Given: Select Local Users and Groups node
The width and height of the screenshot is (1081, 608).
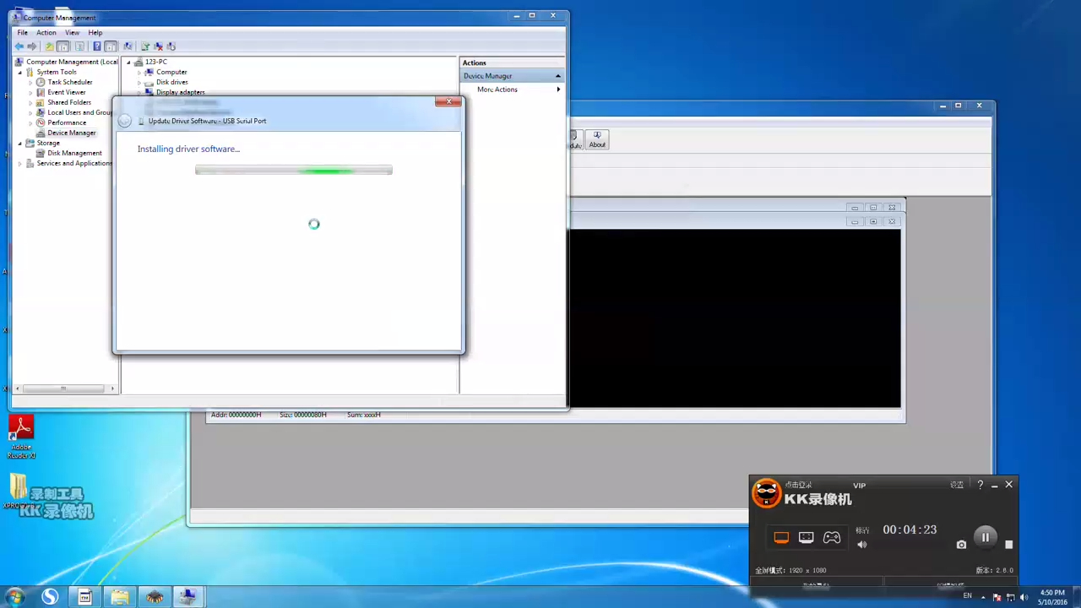Looking at the screenshot, I should 79,112.
